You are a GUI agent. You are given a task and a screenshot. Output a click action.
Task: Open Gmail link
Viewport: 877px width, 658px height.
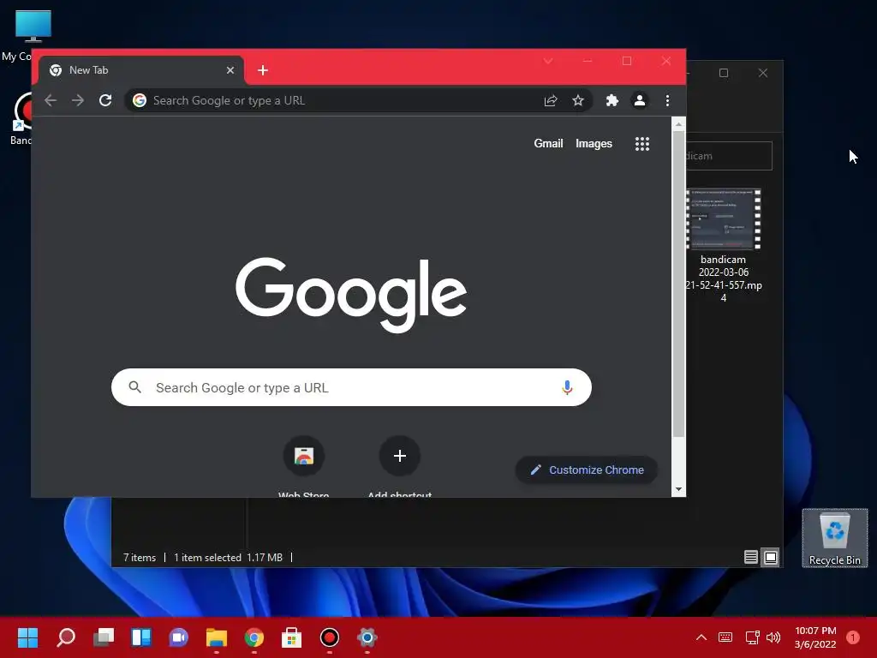(x=548, y=144)
